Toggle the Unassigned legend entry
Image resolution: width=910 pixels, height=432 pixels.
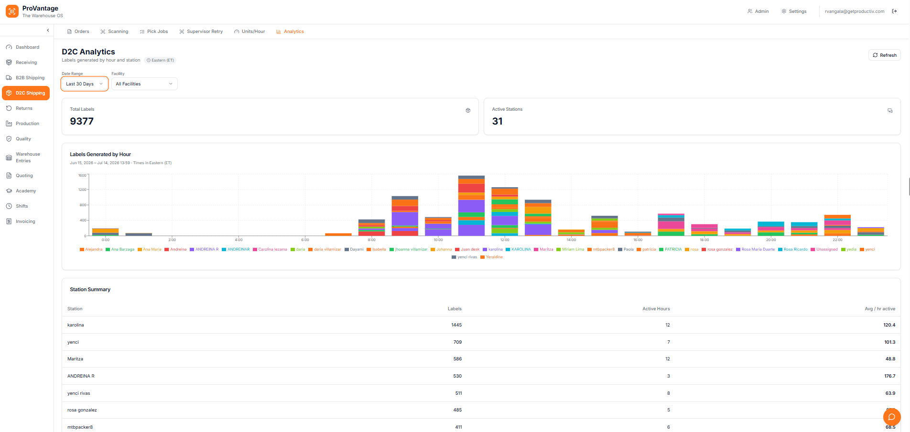(x=824, y=249)
